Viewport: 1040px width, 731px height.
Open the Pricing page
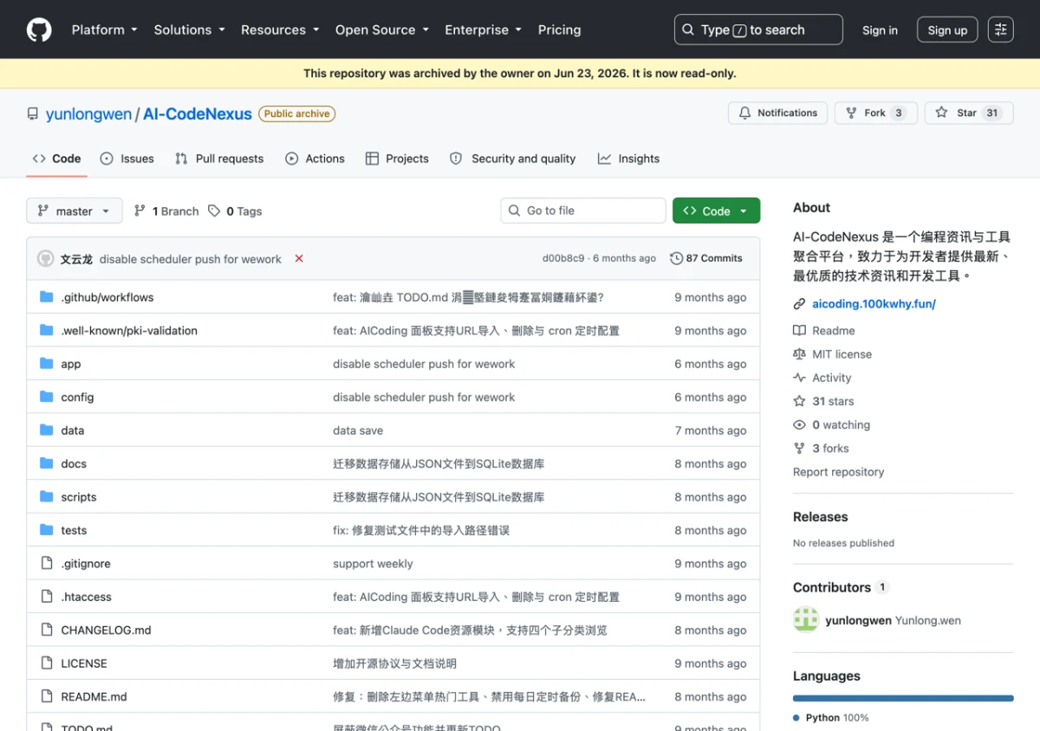pos(559,29)
